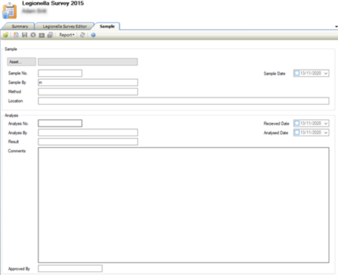Toggle the Analysed Date checkbox
338x275 pixels.
click(297, 132)
